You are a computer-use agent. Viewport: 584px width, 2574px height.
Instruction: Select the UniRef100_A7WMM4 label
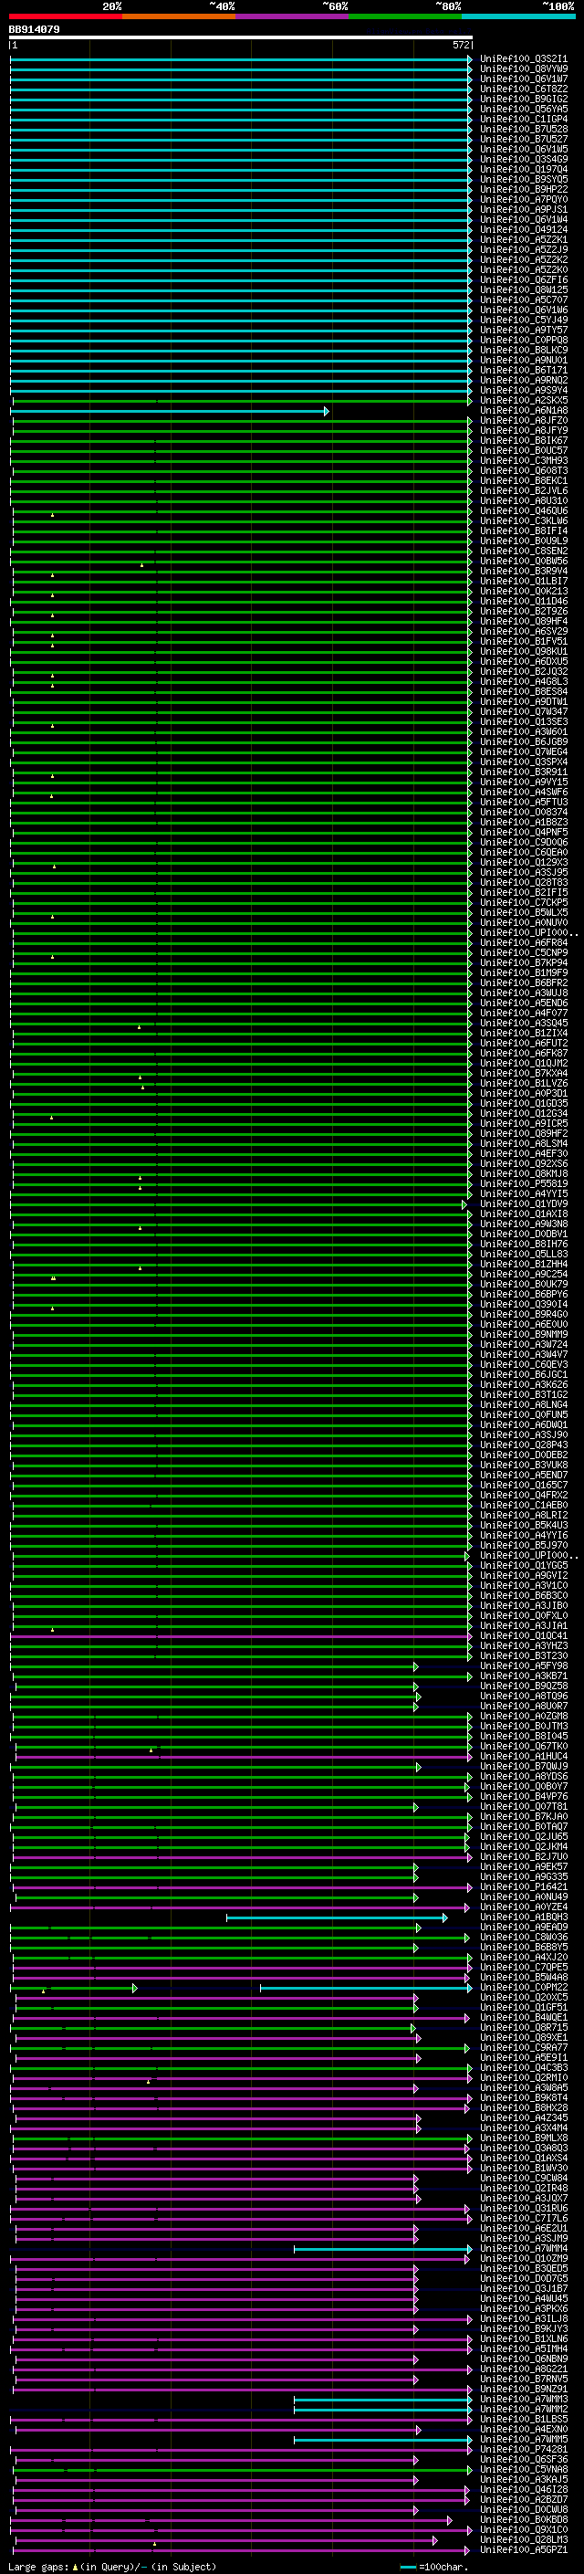[524, 2248]
